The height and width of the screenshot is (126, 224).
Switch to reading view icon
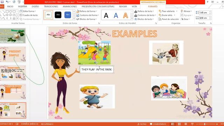[x=186, y=124]
